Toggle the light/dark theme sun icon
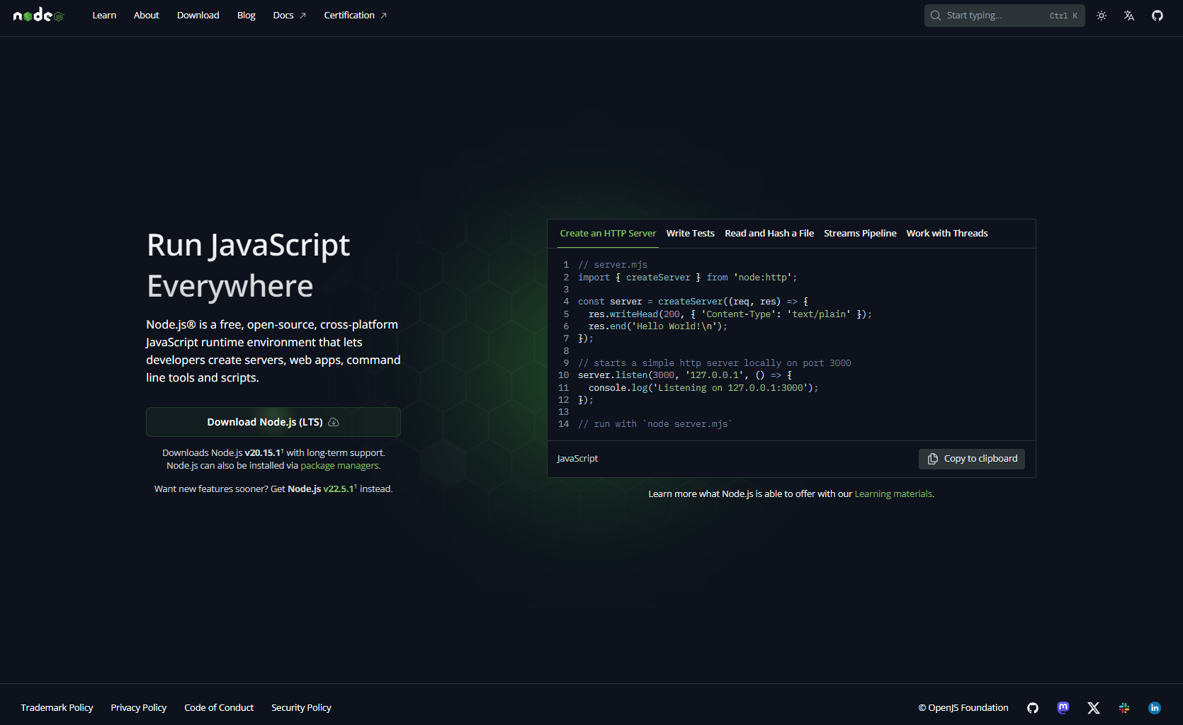 (1102, 16)
